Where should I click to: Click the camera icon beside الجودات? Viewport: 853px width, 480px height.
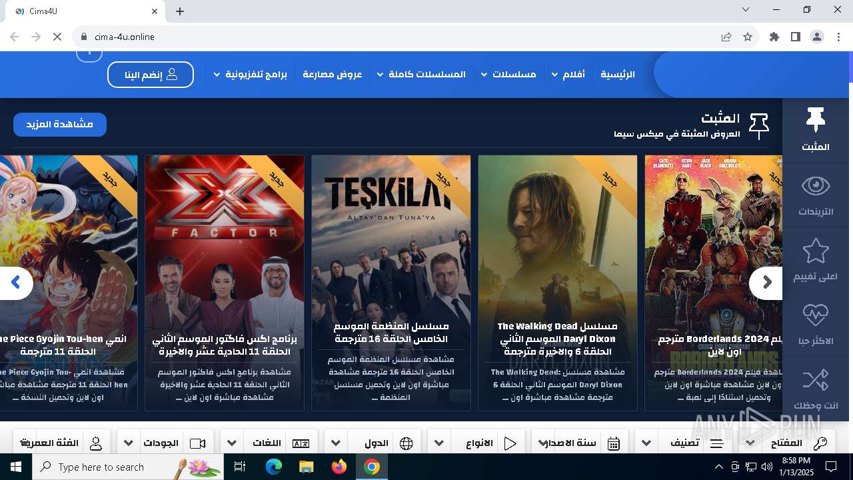click(197, 443)
